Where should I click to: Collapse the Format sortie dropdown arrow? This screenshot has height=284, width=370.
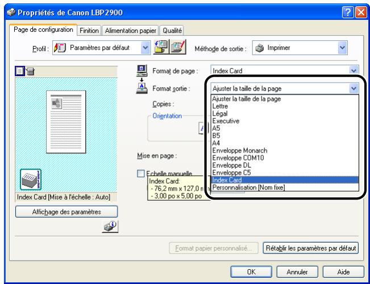[x=354, y=88]
